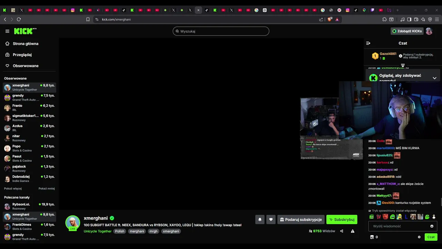Screen dimensions: 442x249
Task: Open Popo Slots & Casino channel
Action: [x=29, y=148]
